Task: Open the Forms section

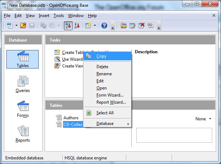Action: click(23, 109)
